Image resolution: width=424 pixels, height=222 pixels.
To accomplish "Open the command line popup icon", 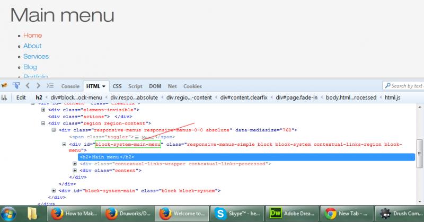I will [x=50, y=86].
